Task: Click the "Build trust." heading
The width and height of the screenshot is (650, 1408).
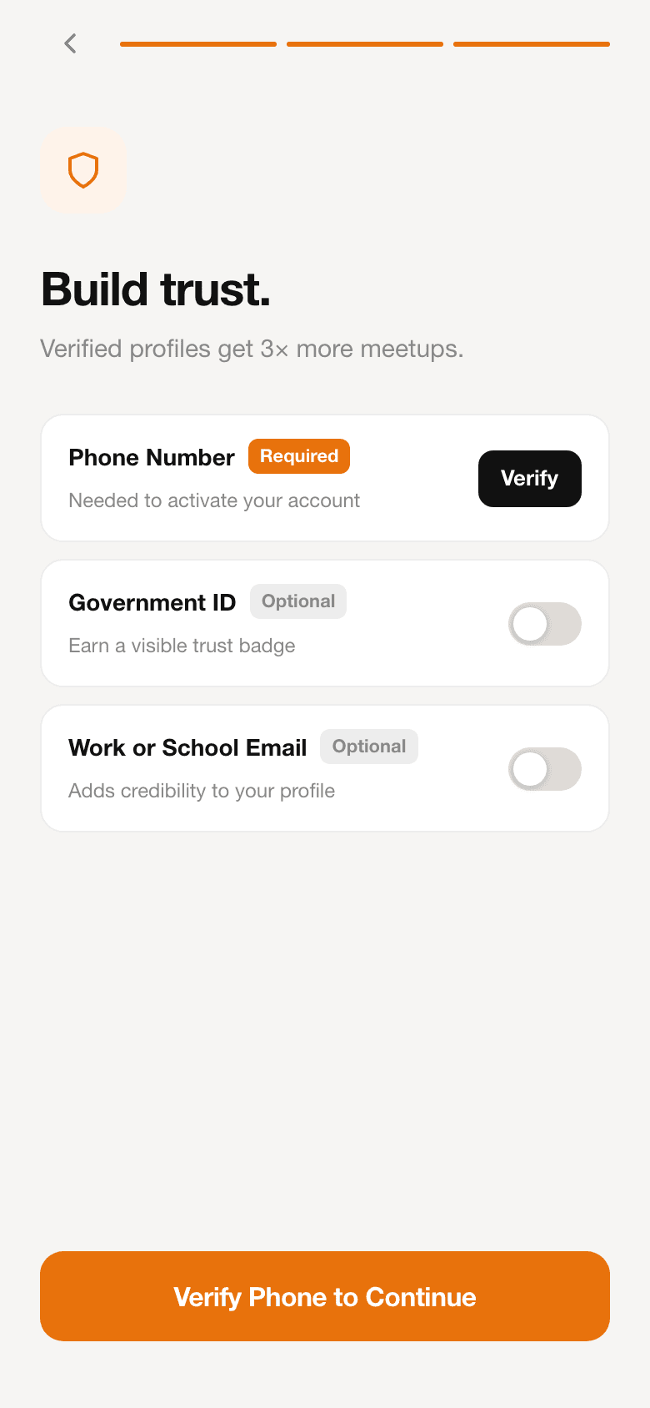Action: (x=156, y=289)
